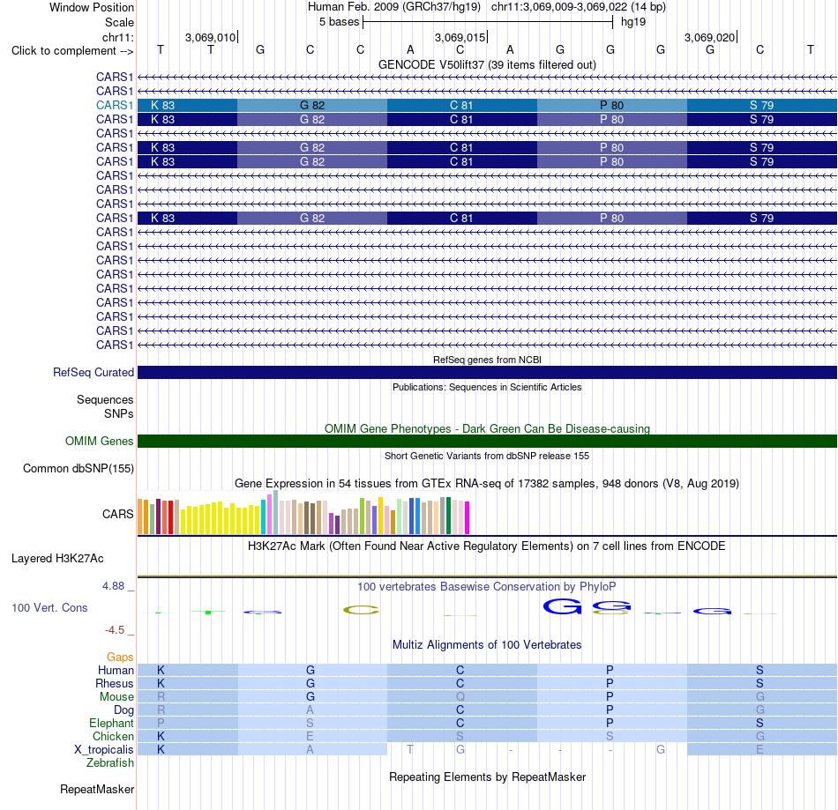
Task: Open 'Multiz Alignments of 100 Vertebrates' title
Action: tap(487, 644)
